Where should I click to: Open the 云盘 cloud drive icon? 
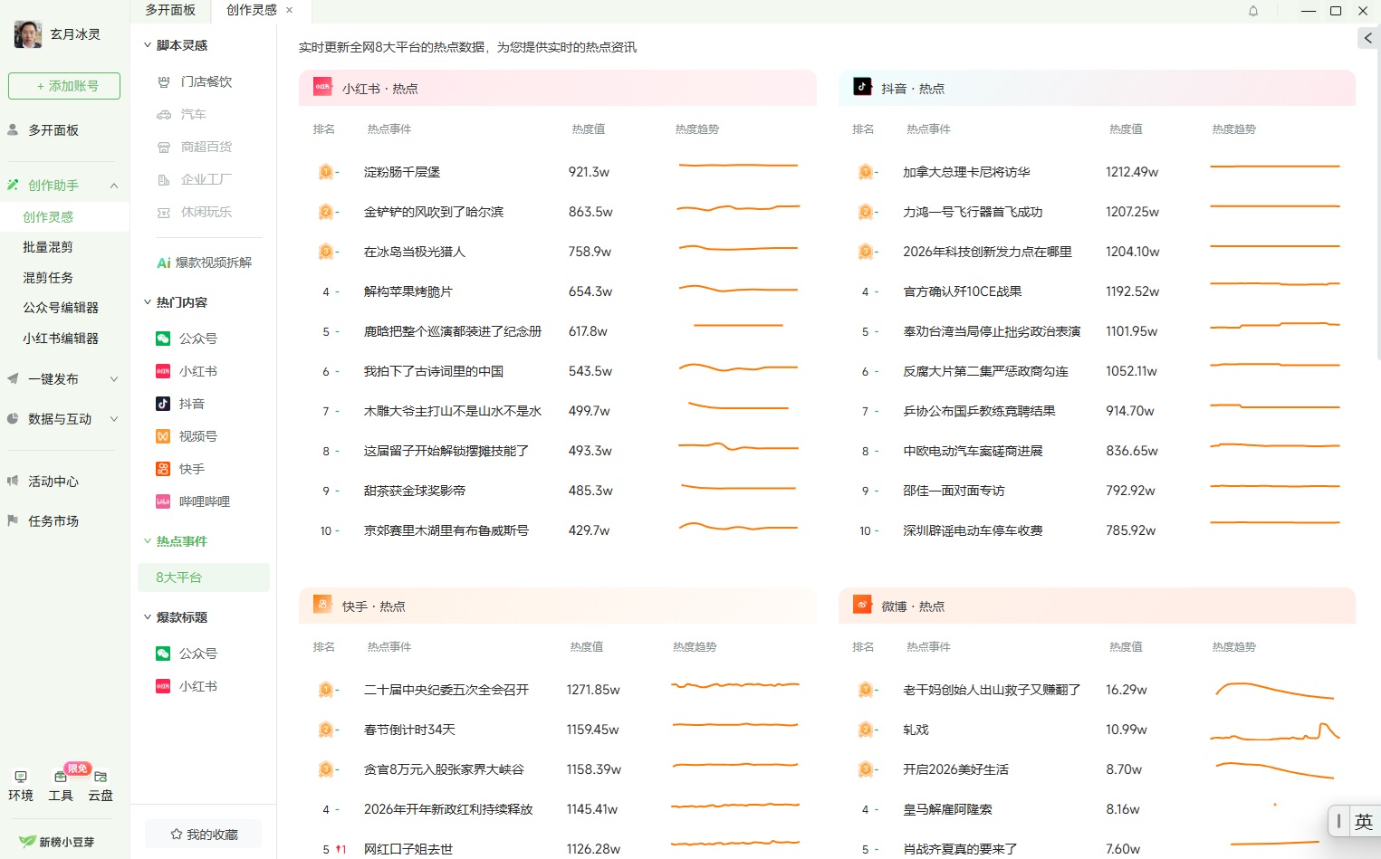101,785
